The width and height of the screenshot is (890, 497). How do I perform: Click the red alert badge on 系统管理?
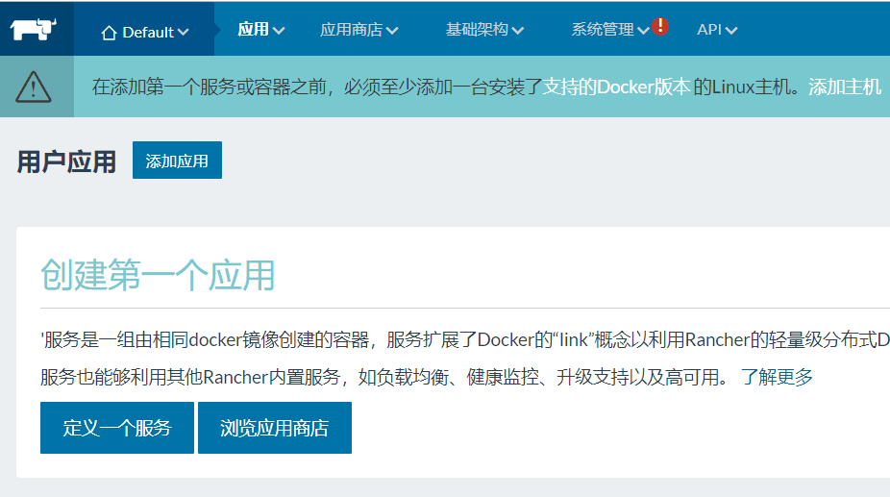(x=660, y=26)
